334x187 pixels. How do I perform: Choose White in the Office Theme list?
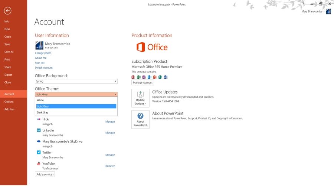tap(76, 100)
